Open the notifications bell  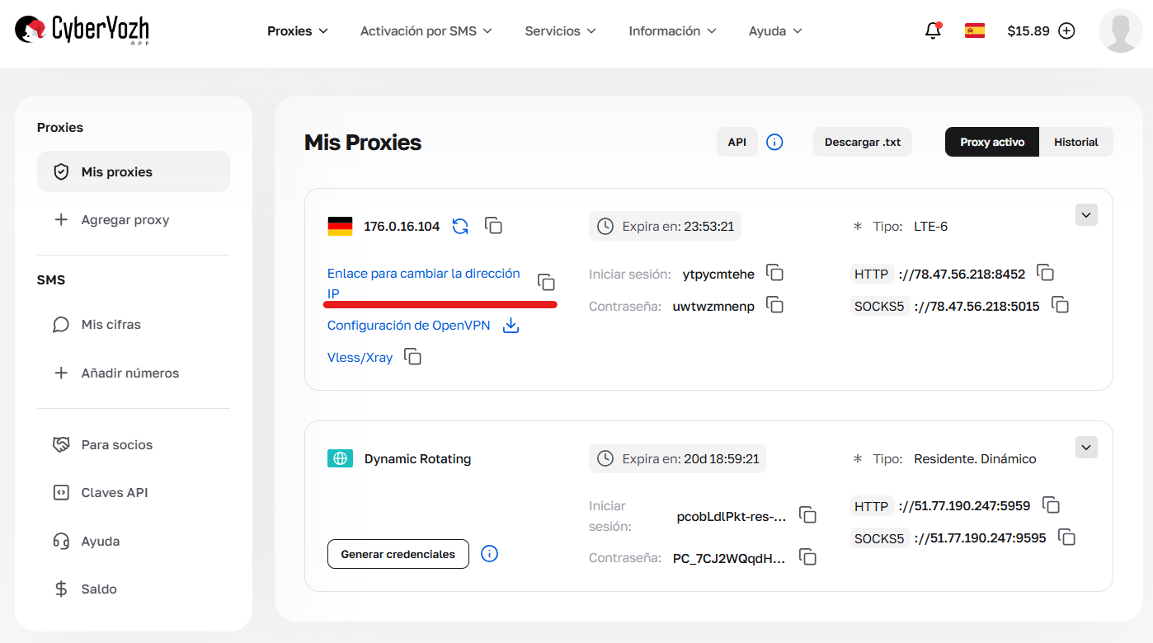pos(933,31)
